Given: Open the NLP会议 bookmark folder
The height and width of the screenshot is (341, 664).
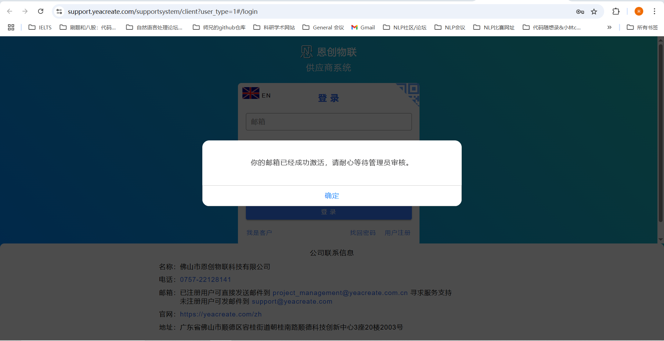Looking at the screenshot, I should pyautogui.click(x=450, y=27).
